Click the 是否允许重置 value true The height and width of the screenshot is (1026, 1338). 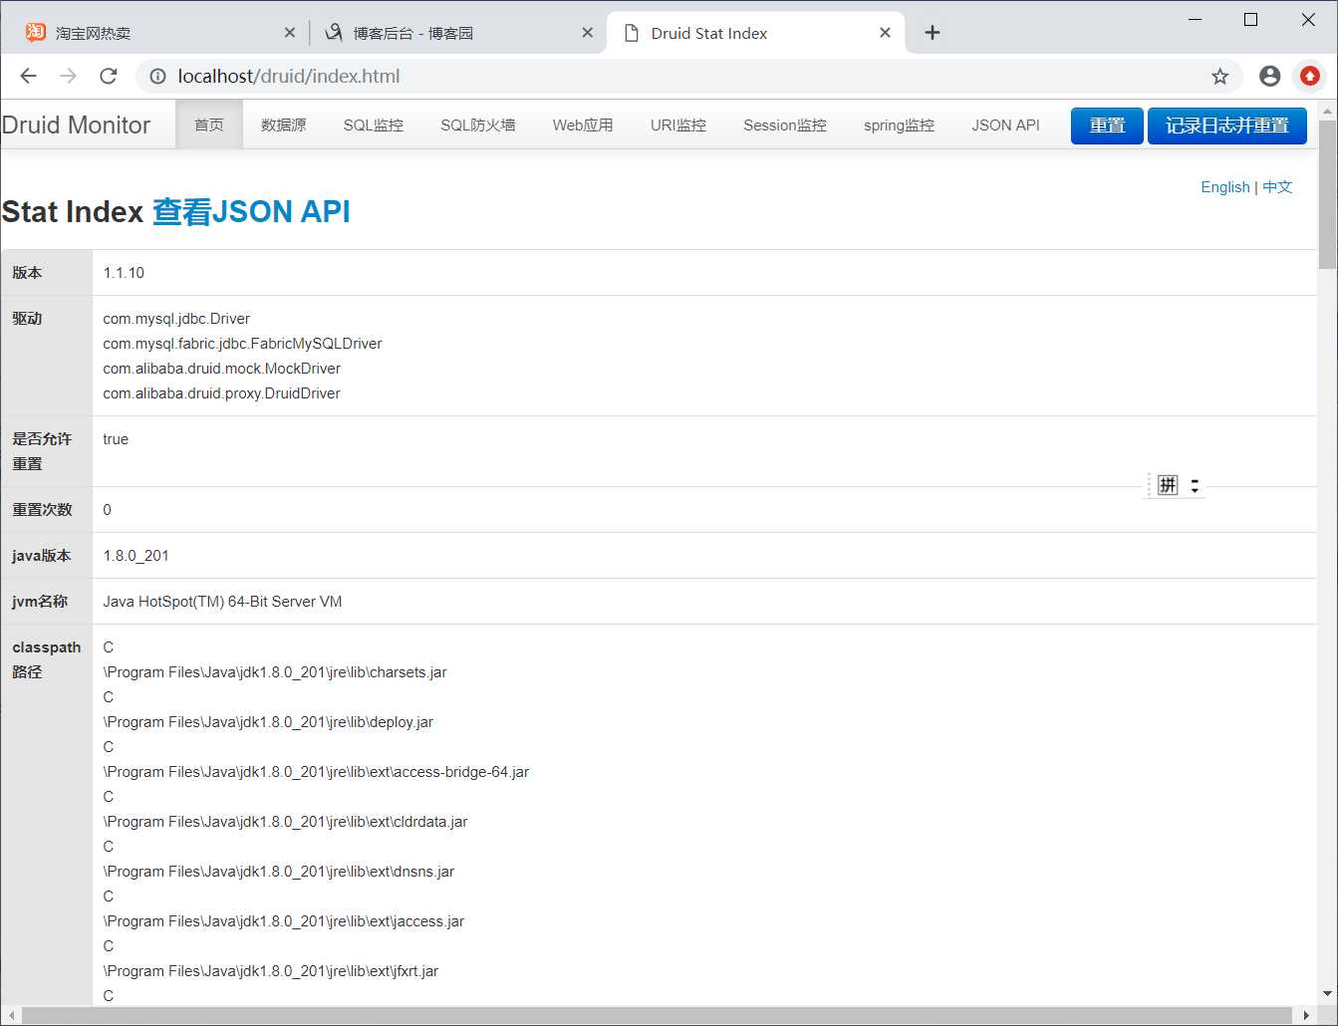point(116,439)
